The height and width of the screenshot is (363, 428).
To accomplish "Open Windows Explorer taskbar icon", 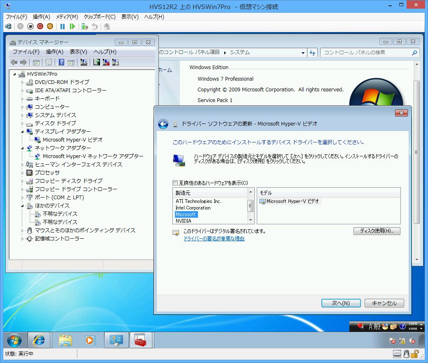I will pos(65,340).
